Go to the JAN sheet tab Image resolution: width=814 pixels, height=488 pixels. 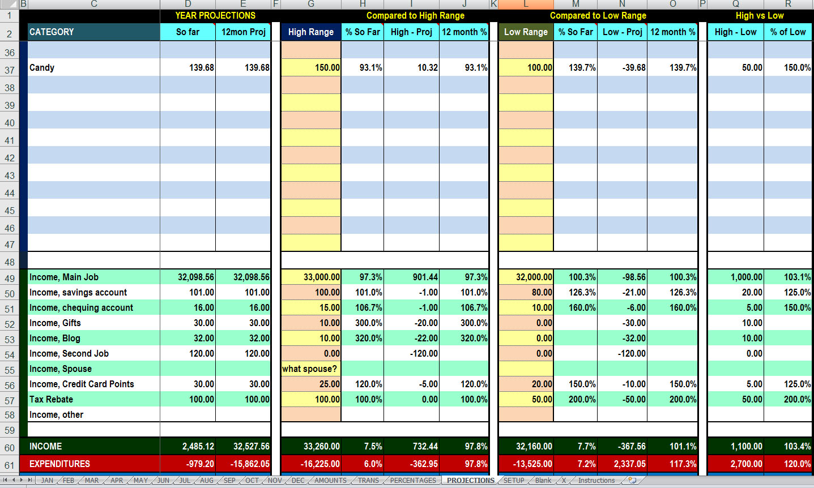[x=48, y=480]
